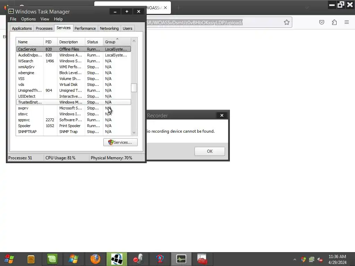Switch to Task Manager taskbar icon
The width and height of the screenshot is (355, 266).
[181, 259]
